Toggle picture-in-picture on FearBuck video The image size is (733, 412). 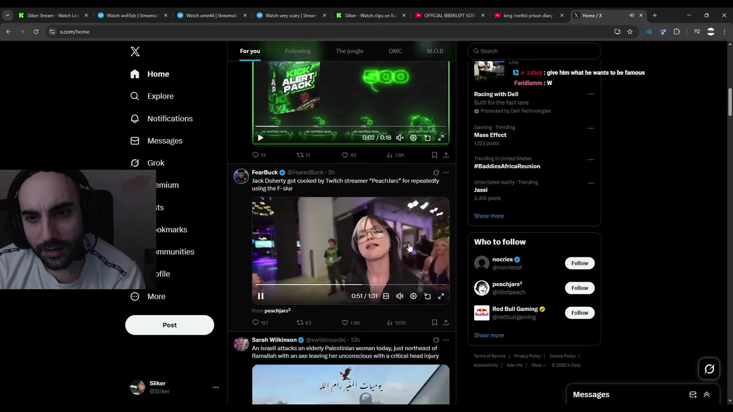tap(427, 296)
